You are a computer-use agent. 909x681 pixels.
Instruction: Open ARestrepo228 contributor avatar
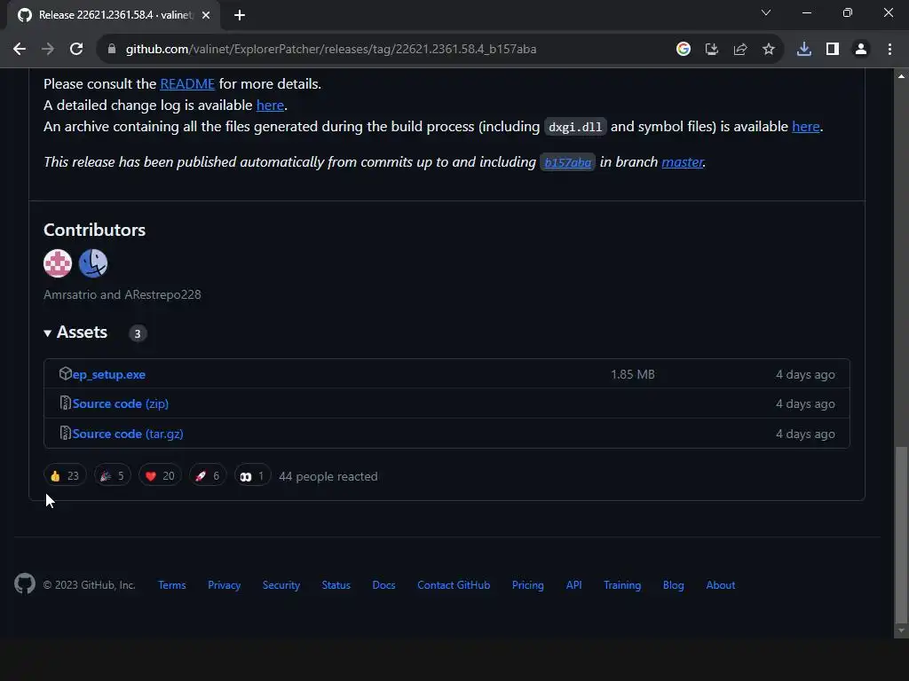[92, 263]
